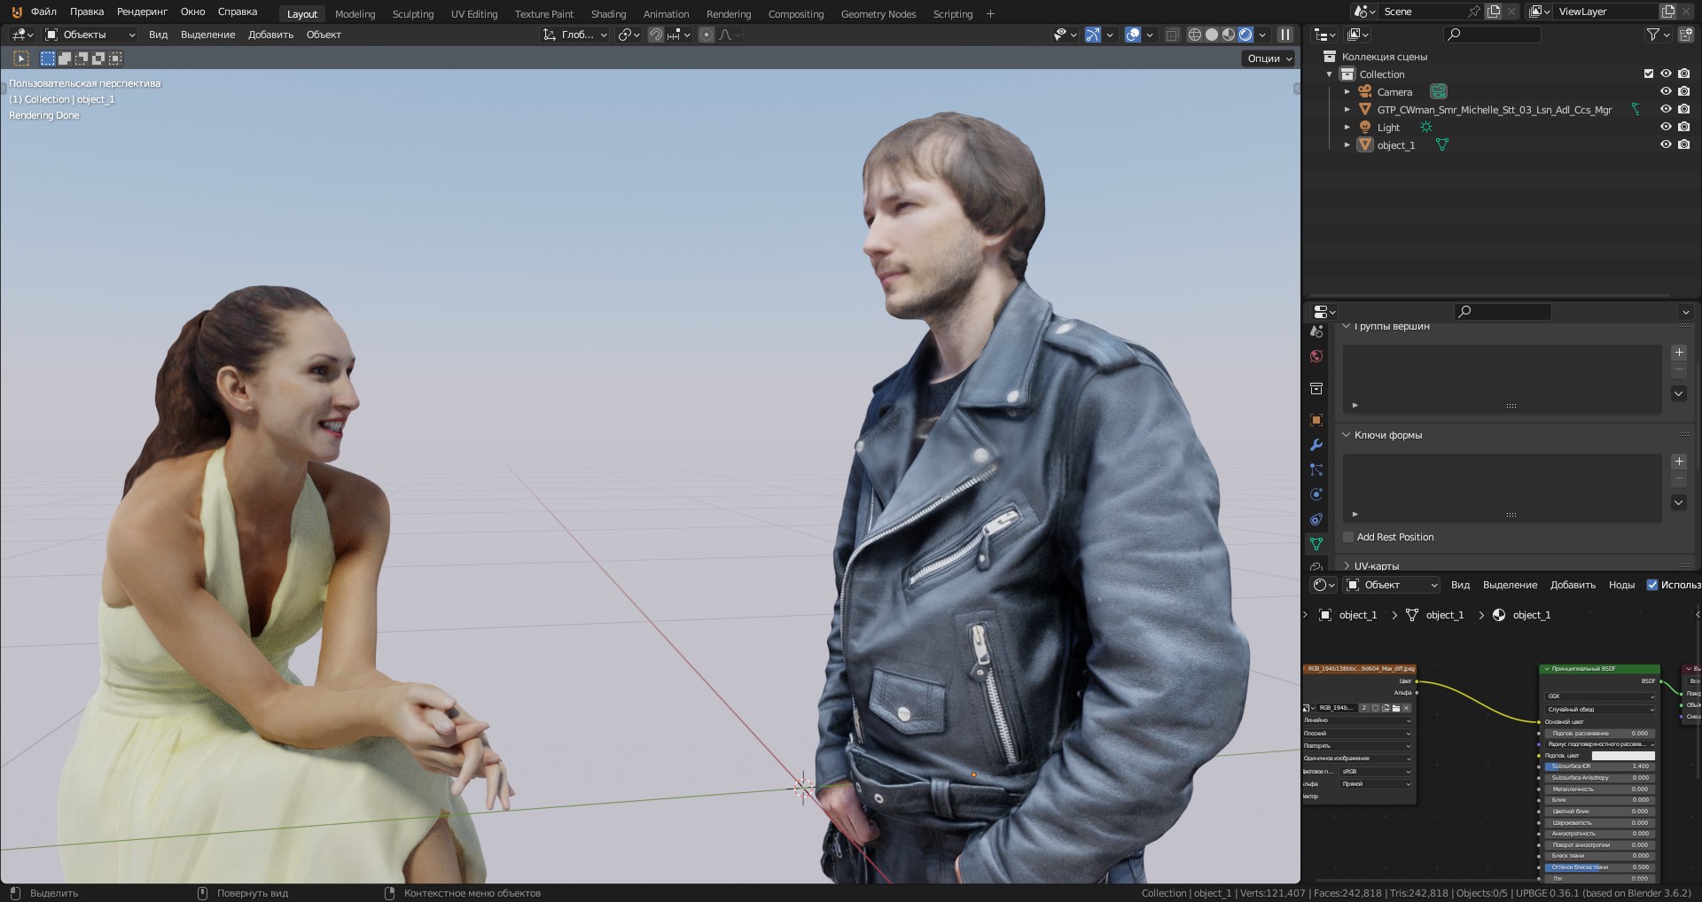Enable the Add Rest Position checkbox
This screenshot has height=902, width=1702.
coord(1348,537)
